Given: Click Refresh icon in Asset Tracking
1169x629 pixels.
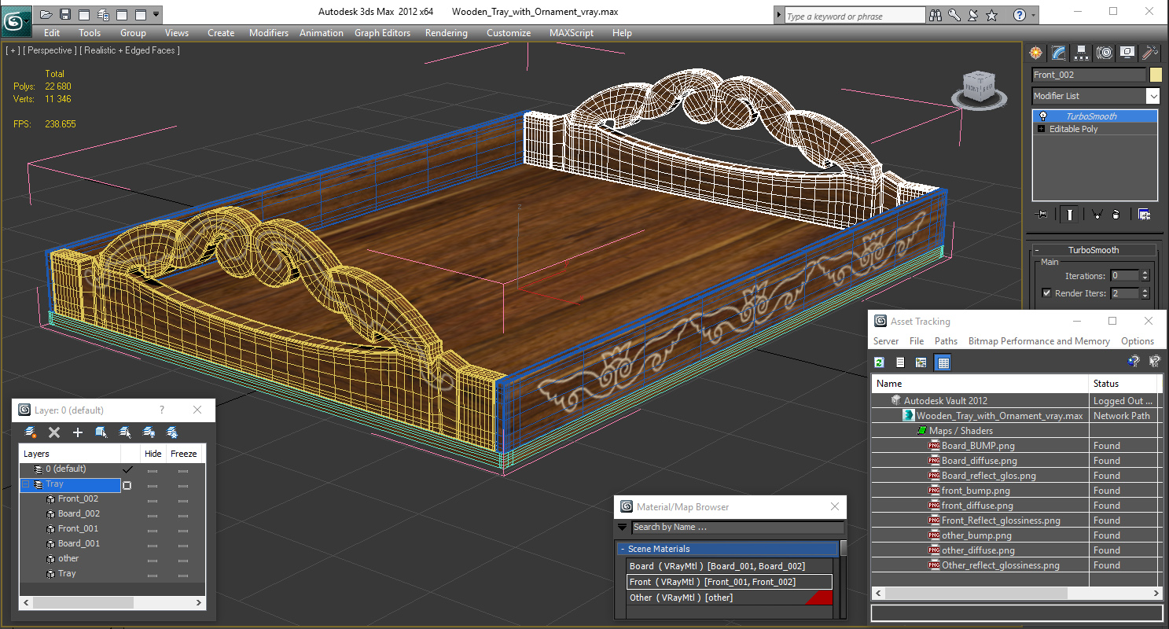Looking at the screenshot, I should 880,362.
